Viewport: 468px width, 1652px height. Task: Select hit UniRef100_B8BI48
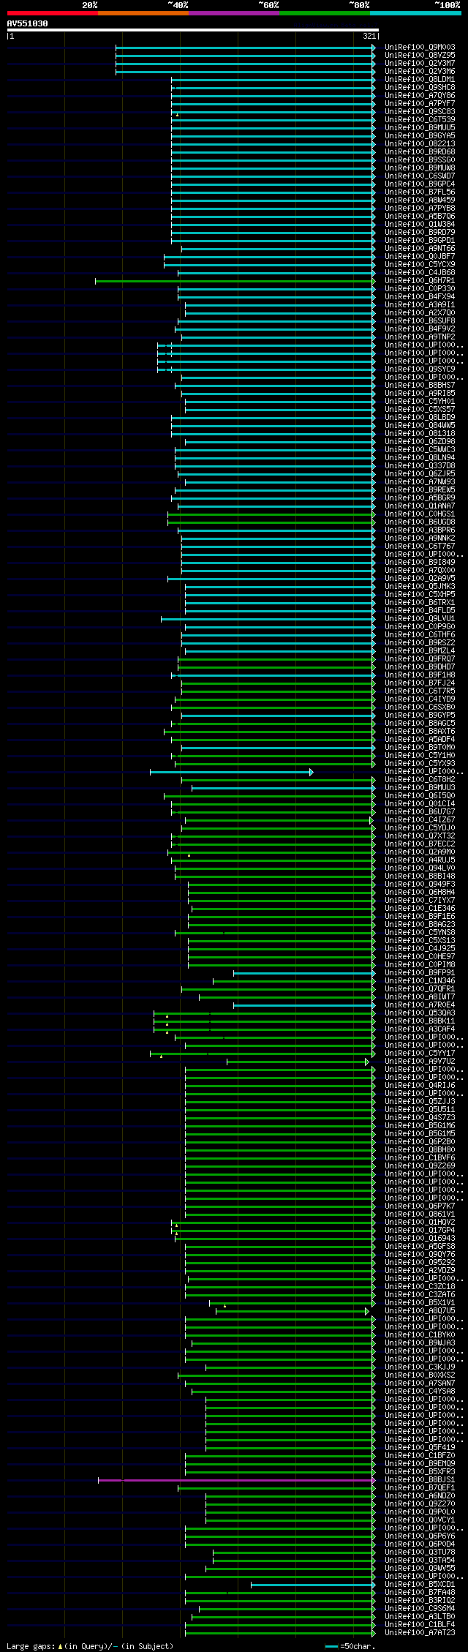[x=420, y=876]
